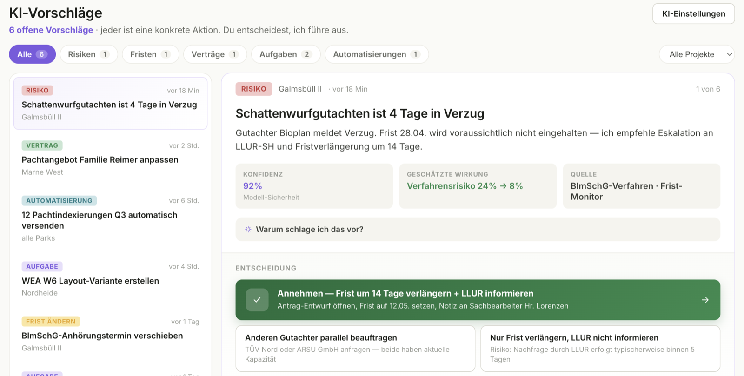744x376 pixels.
Task: Choose 'Anderen Gutachter parallel beauftragen' option
Action: point(355,348)
